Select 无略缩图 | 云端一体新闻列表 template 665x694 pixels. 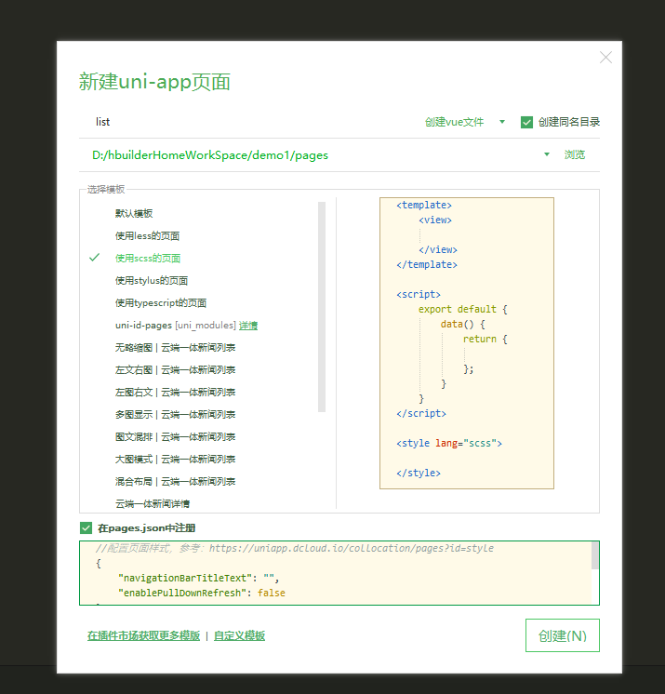coord(175,347)
